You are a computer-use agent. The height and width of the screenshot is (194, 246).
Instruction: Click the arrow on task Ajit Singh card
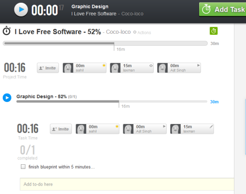click(x=164, y=126)
